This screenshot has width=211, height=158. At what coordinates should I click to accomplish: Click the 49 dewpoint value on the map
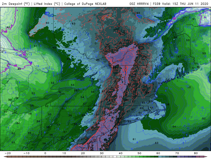point(30,114)
